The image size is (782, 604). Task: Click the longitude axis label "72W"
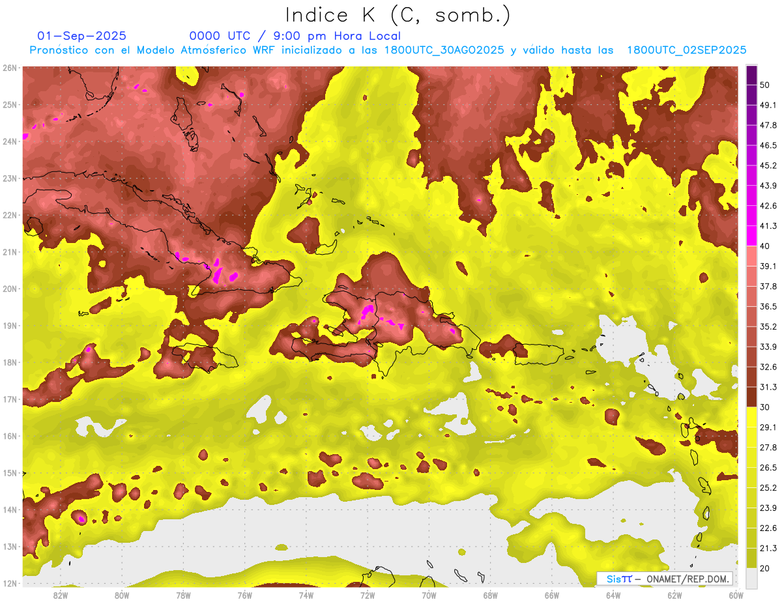point(368,596)
